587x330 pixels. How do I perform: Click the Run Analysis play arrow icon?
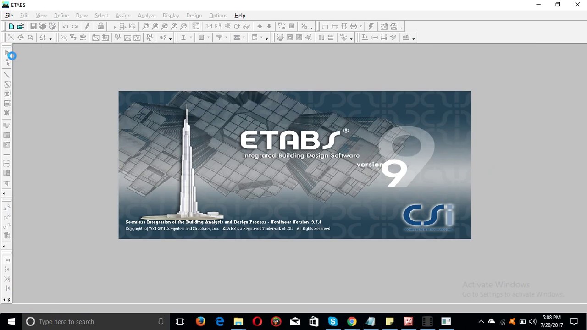coord(115,27)
